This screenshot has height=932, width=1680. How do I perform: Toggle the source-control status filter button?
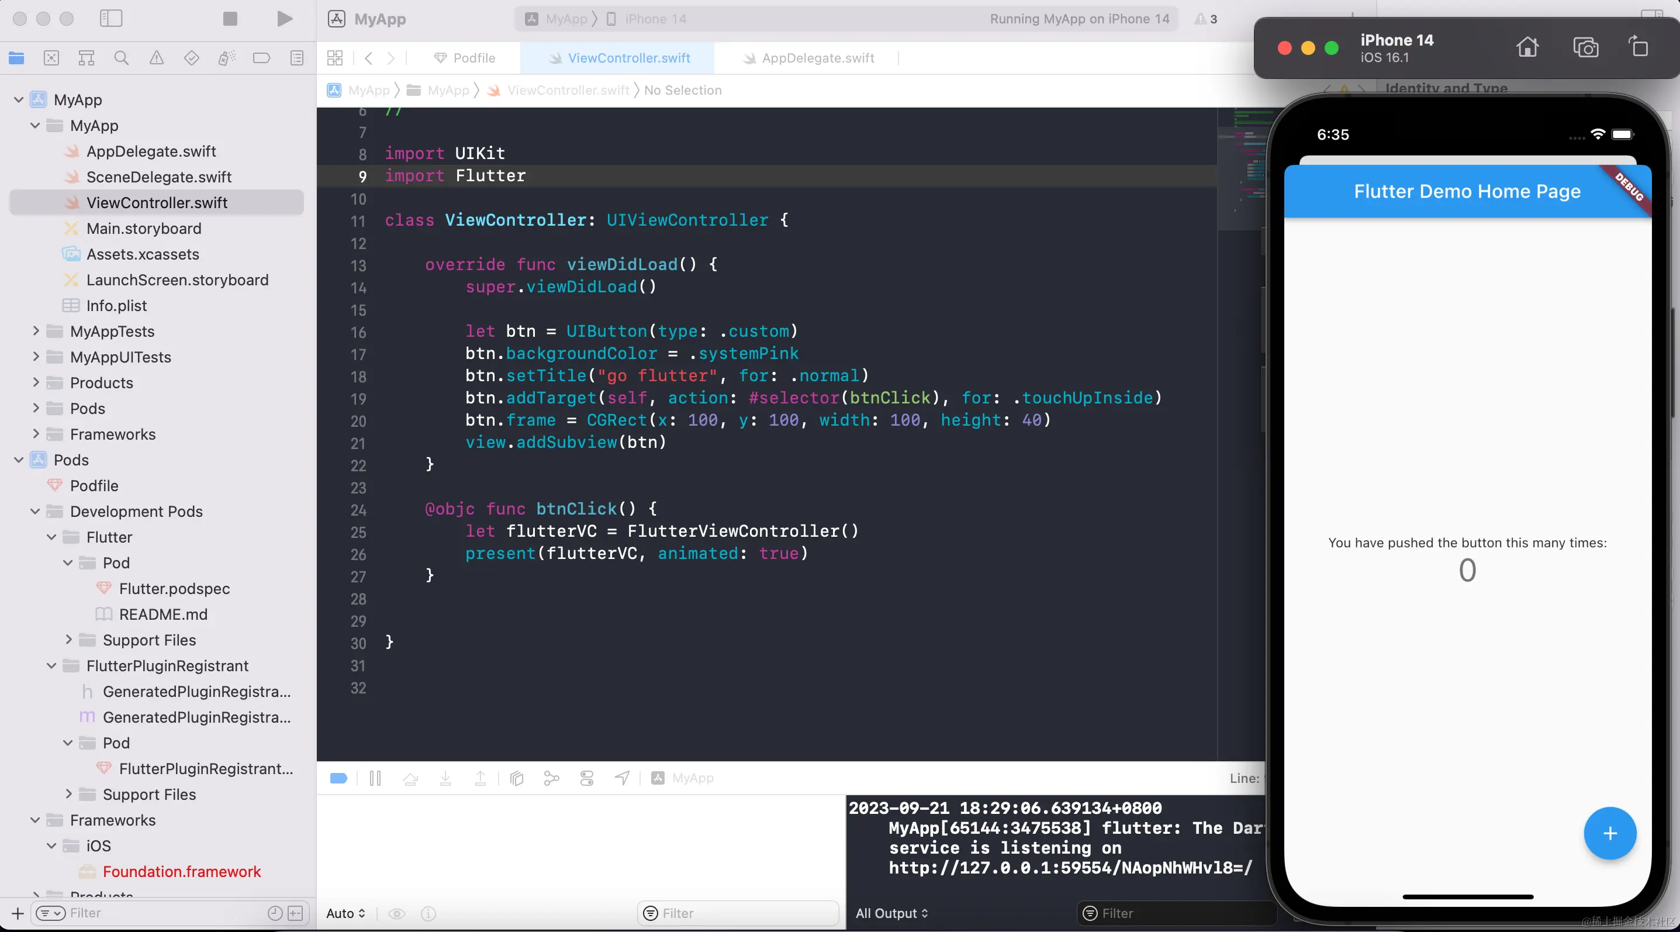(295, 913)
